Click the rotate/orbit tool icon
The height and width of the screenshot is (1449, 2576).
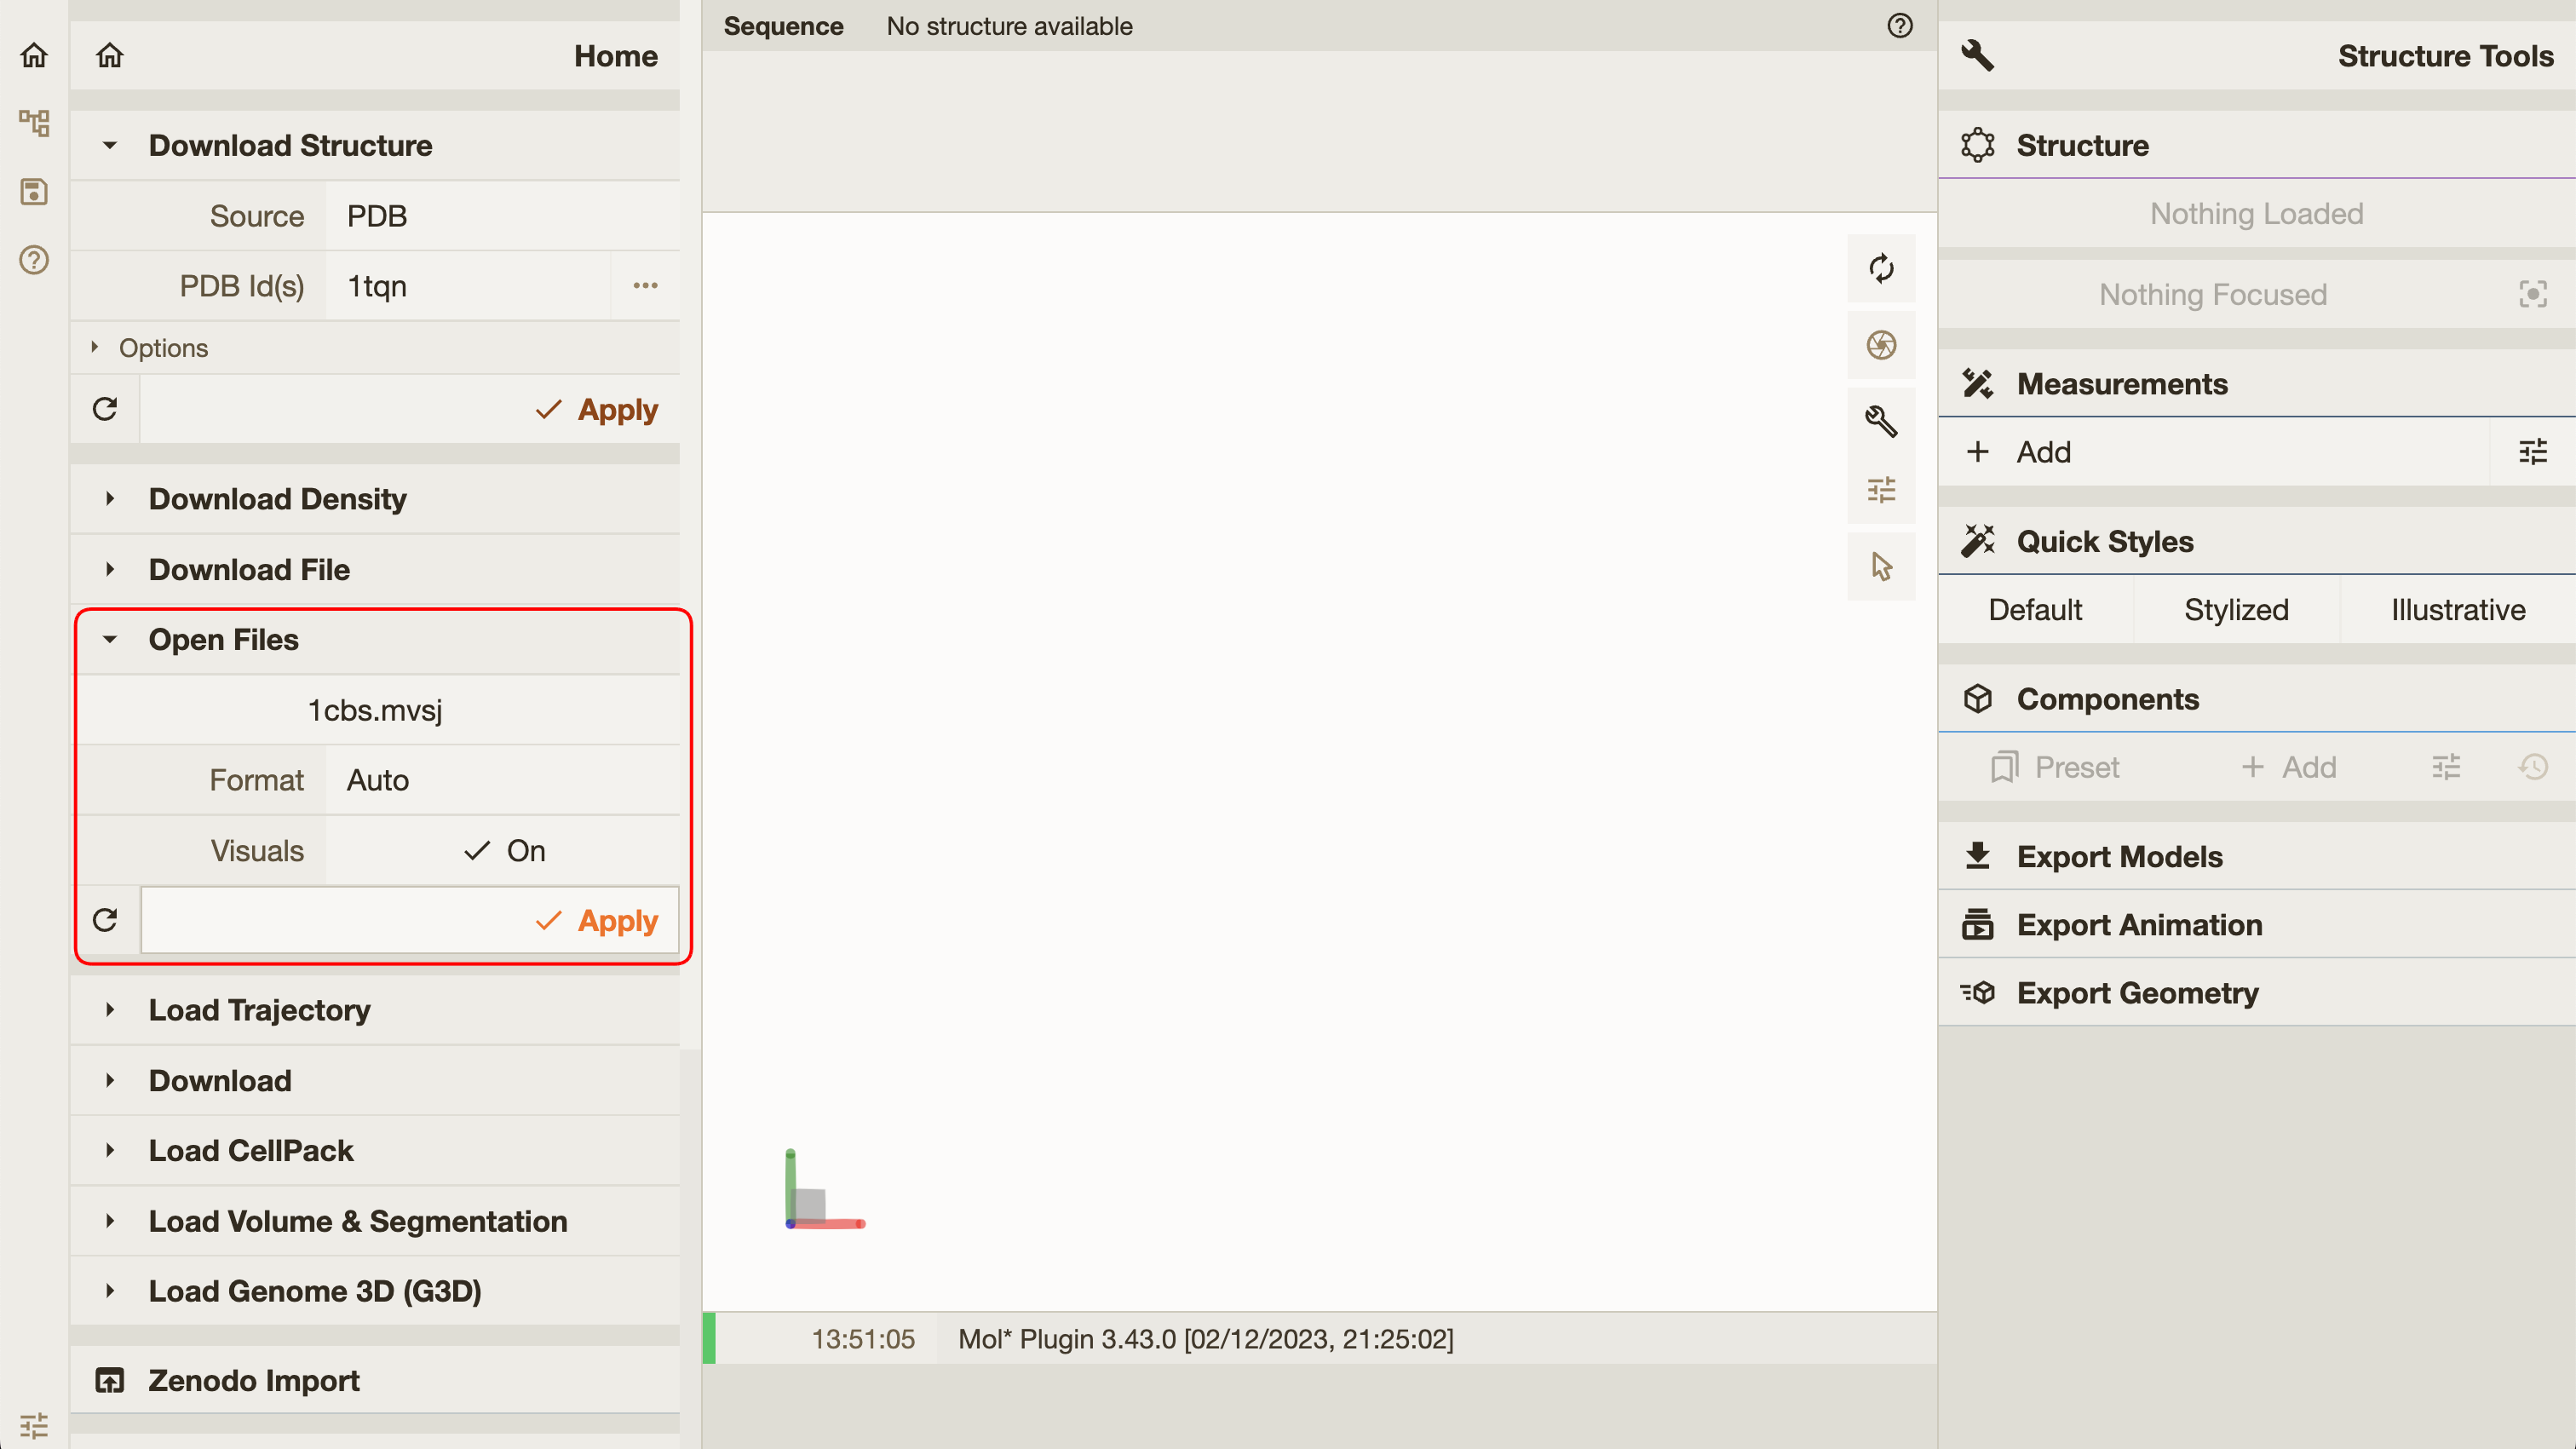point(1881,269)
